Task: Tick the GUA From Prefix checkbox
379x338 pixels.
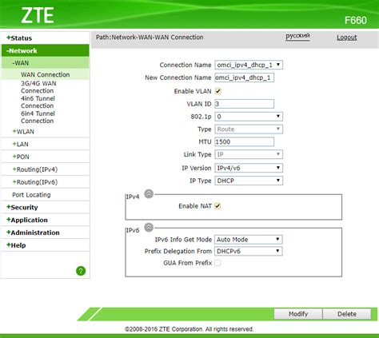Action: (x=217, y=263)
